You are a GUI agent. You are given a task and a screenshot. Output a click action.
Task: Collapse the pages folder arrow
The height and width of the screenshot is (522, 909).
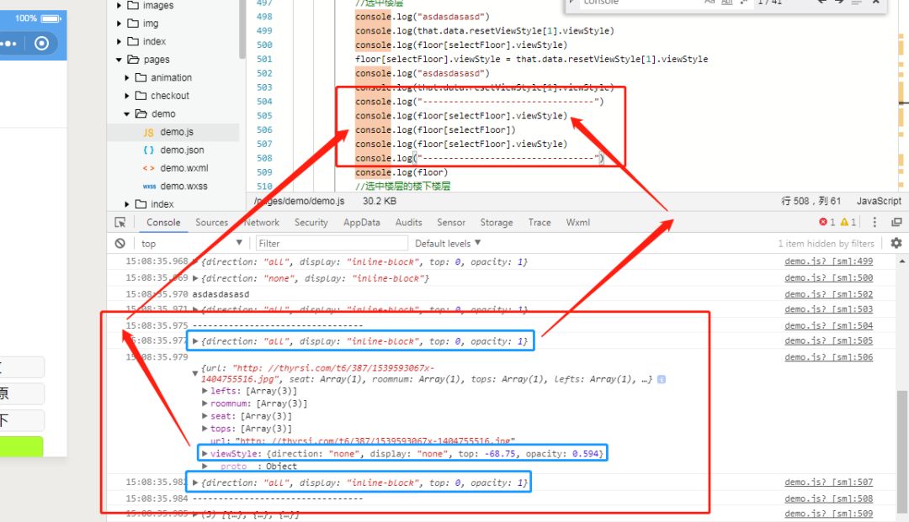click(x=119, y=60)
